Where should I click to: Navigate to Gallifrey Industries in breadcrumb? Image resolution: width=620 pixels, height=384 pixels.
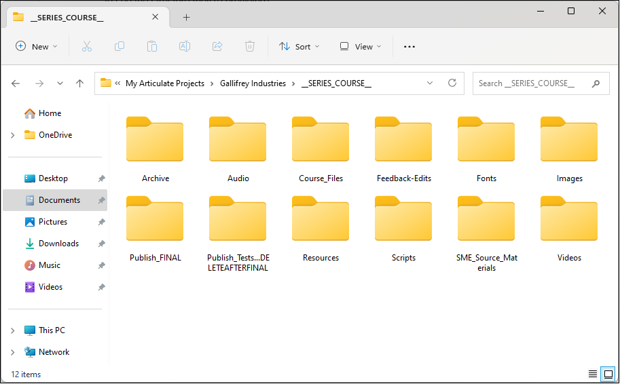(253, 83)
